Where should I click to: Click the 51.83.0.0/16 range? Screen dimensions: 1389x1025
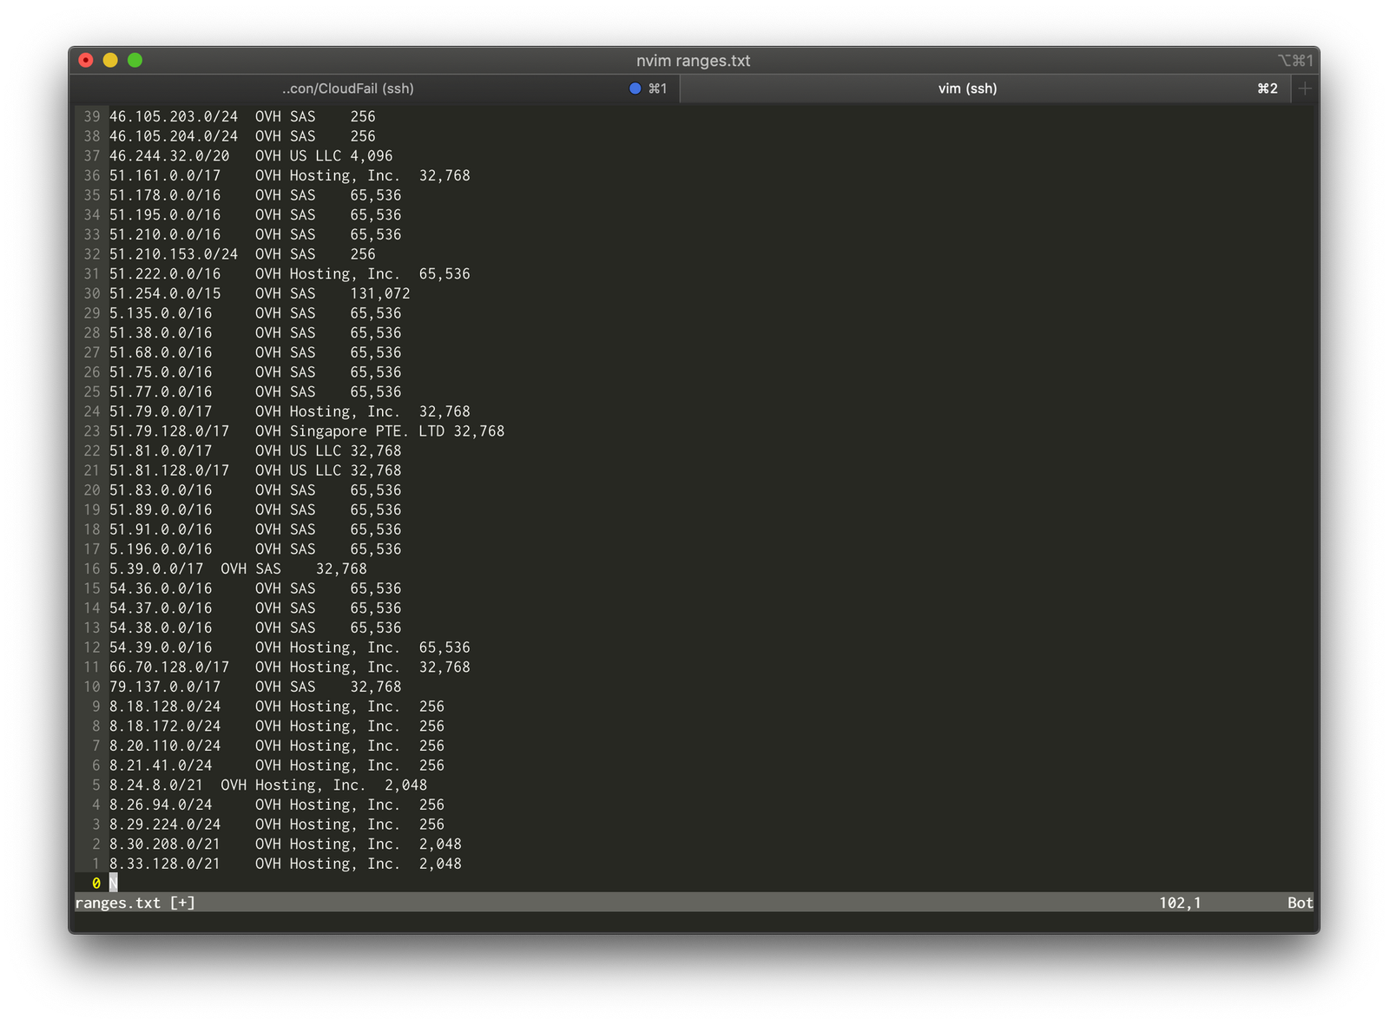pyautogui.click(x=161, y=490)
